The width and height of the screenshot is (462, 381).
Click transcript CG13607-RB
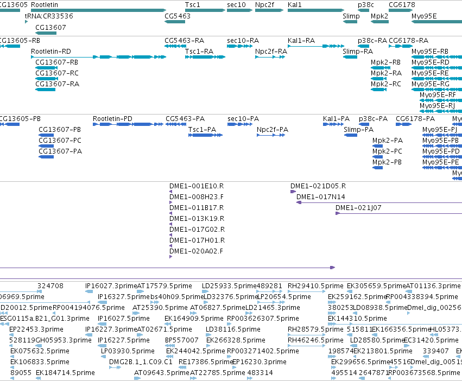(57, 62)
